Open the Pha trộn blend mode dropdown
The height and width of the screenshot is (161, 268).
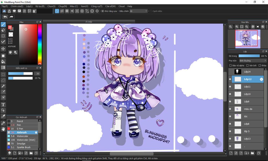pyautogui.click(x=253, y=61)
